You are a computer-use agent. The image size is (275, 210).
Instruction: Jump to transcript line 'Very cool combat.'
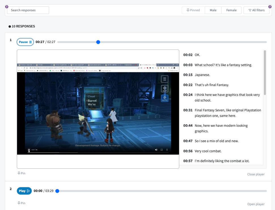(x=202, y=151)
